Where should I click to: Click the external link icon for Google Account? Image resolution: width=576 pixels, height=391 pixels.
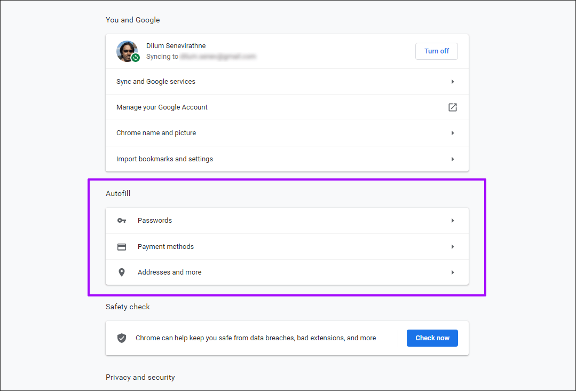(452, 107)
